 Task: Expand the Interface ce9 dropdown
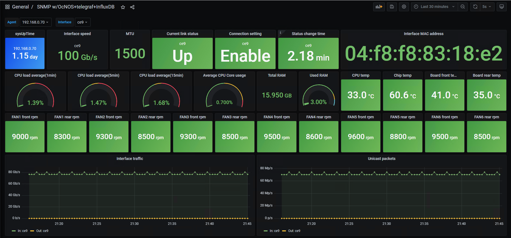tap(82, 22)
